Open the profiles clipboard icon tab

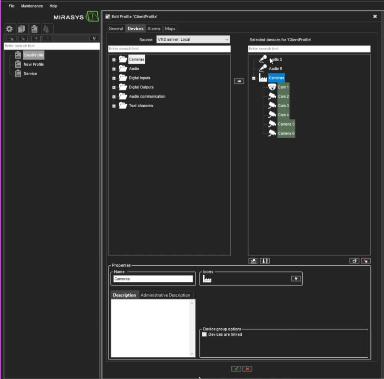(34, 29)
